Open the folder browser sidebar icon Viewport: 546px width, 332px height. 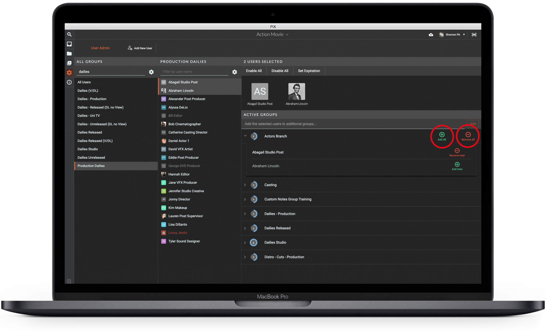click(69, 53)
